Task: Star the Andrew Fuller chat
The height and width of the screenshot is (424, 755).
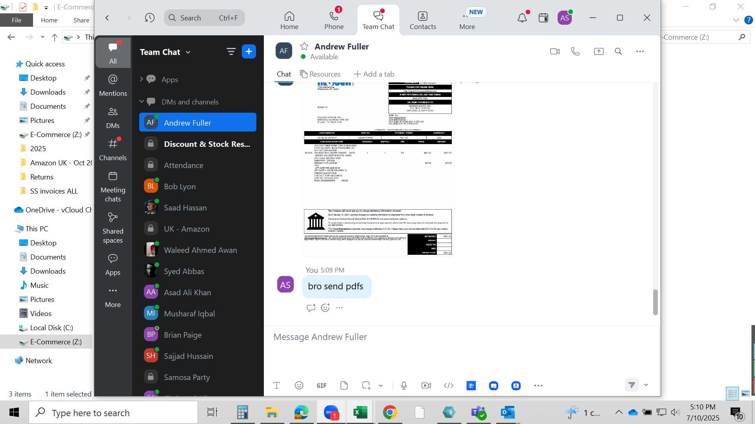Action: 304,46
